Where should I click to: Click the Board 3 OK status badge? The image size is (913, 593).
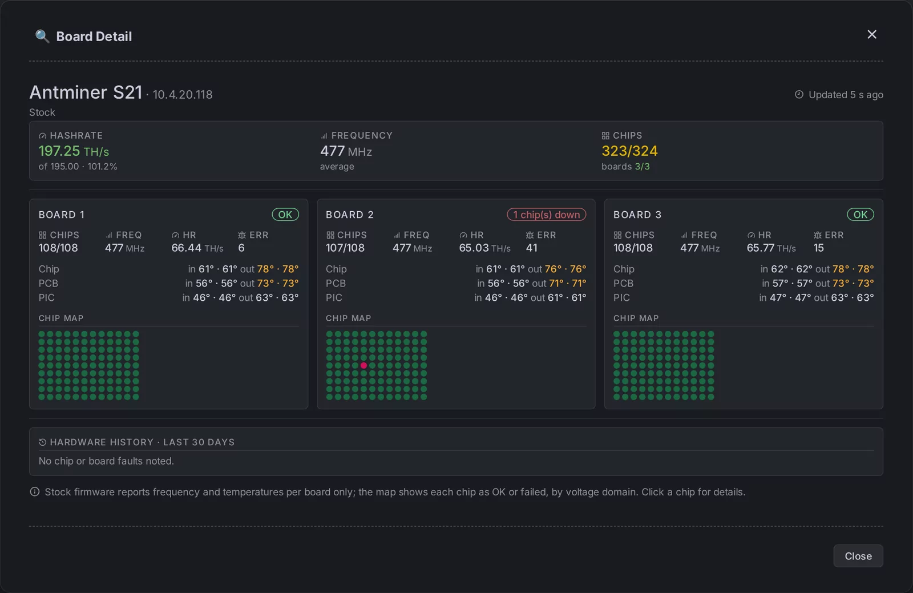tap(861, 215)
